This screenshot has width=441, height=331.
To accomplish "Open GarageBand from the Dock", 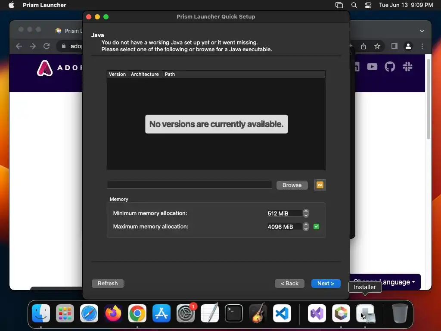I will pyautogui.click(x=258, y=313).
